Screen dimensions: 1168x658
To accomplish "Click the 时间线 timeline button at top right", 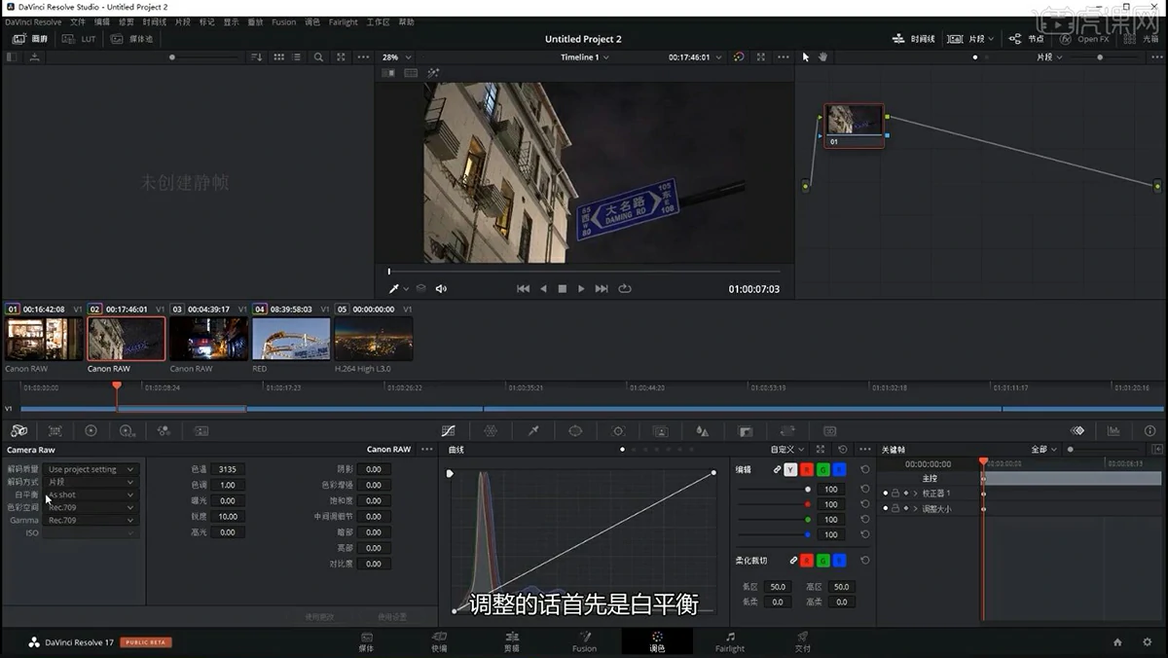I will tap(914, 39).
